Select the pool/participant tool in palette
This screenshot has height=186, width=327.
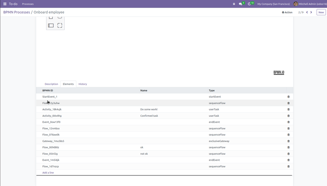pos(51,26)
